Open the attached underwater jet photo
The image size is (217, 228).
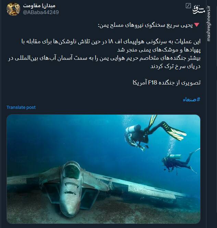pos(103,169)
